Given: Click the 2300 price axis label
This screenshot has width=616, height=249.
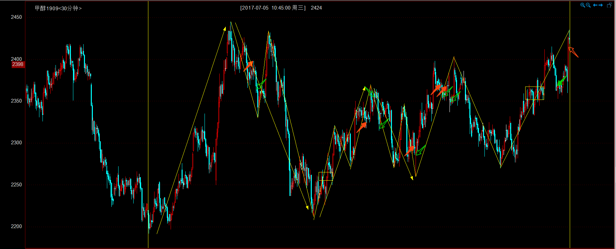Looking at the screenshot, I should tap(16, 143).
